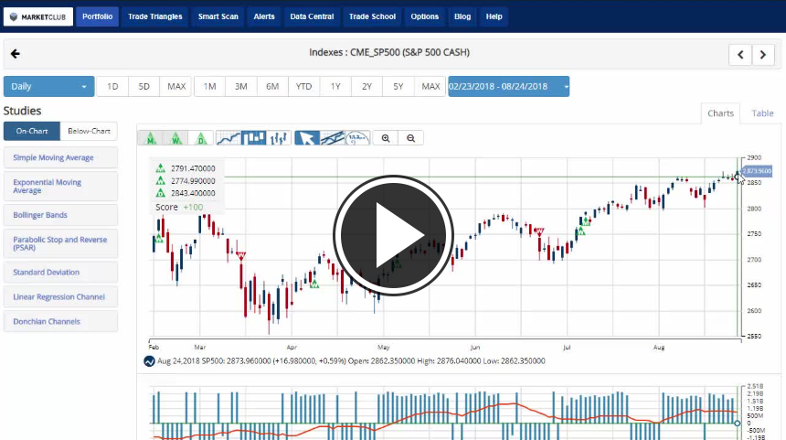The width and height of the screenshot is (786, 440).
Task: Play the video overlay
Action: point(393,235)
